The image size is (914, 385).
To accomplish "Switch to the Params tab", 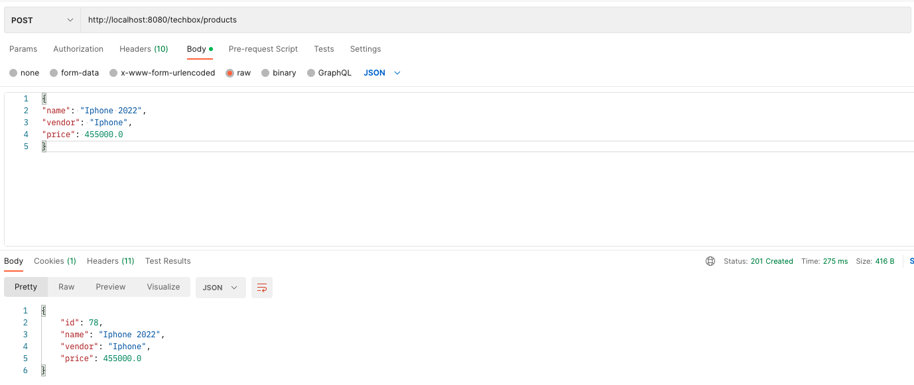I will (x=23, y=49).
